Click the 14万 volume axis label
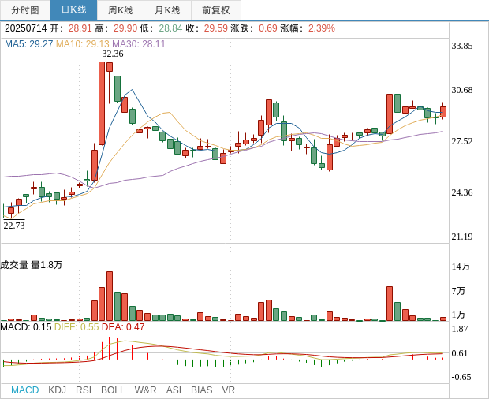 (x=461, y=267)
